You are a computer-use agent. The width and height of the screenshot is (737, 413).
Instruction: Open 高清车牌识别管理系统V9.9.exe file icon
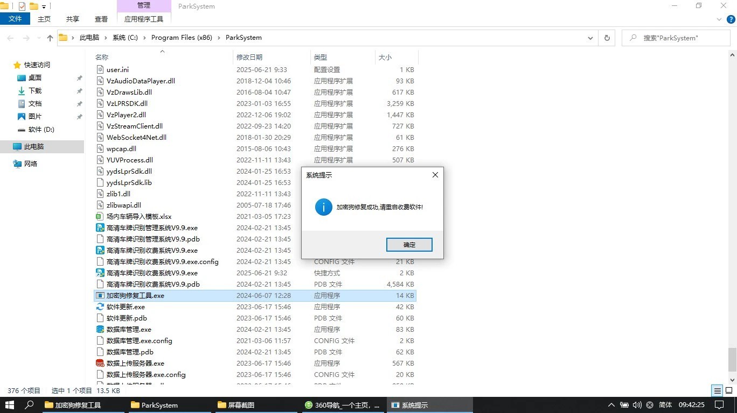pos(100,227)
